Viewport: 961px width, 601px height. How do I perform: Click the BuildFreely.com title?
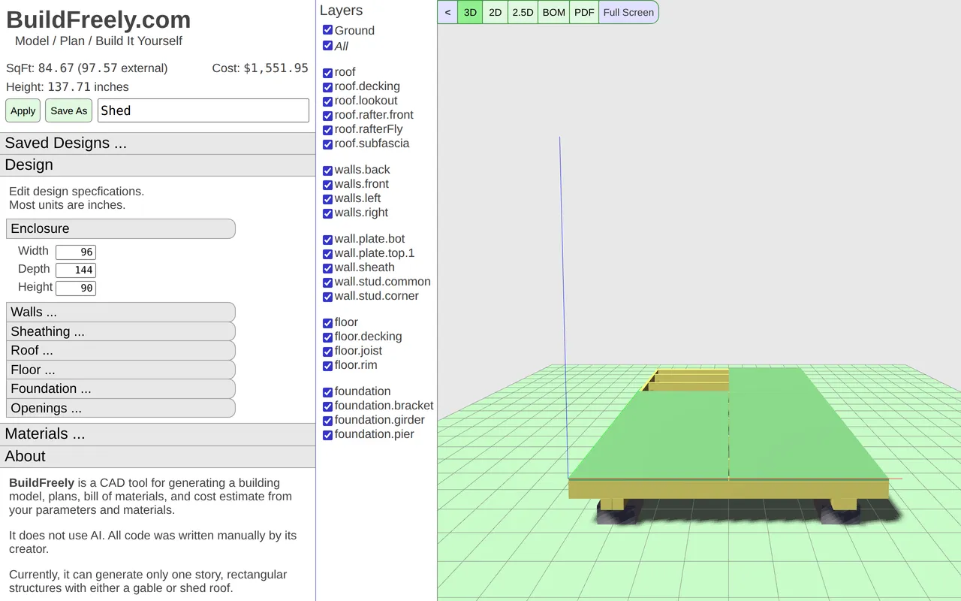click(98, 20)
